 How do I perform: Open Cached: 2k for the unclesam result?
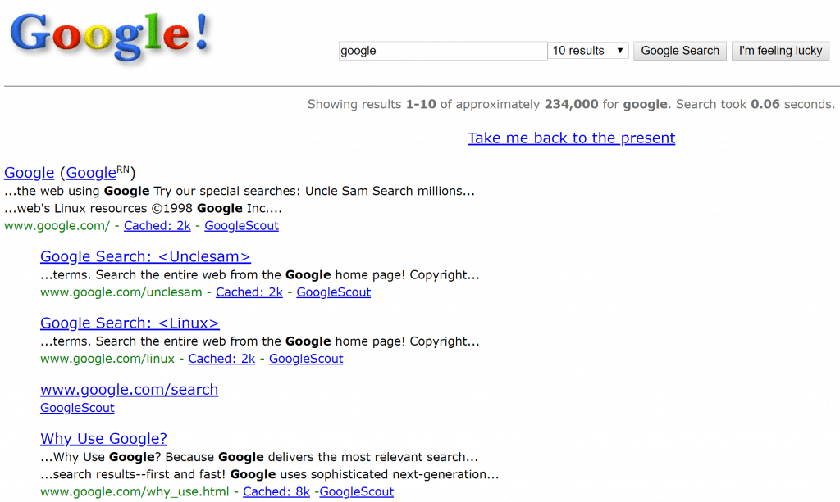point(249,292)
